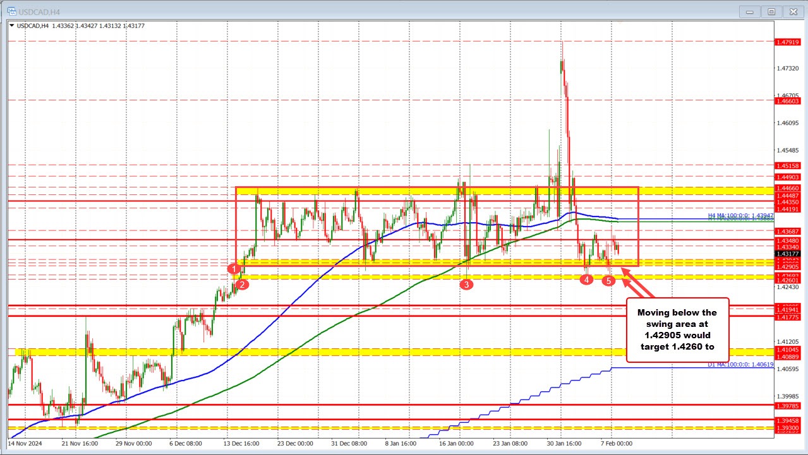Select the numbered marker 5 beside the arrow
This screenshot has width=808, height=455.
point(608,280)
